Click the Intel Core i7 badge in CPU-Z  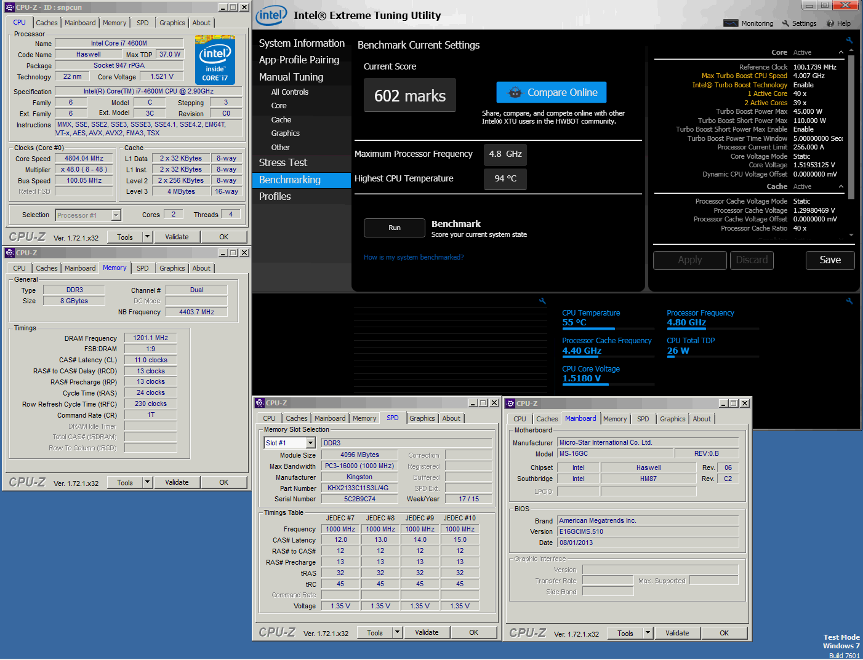(215, 60)
